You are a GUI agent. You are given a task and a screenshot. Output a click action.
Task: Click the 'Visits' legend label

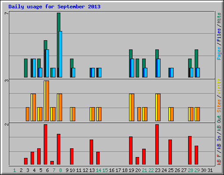[x=219, y=86]
